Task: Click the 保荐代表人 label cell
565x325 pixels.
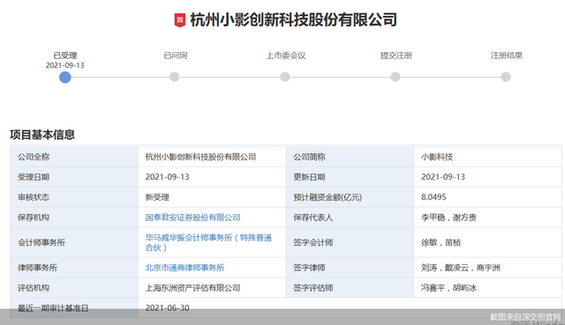Action: click(x=350, y=218)
